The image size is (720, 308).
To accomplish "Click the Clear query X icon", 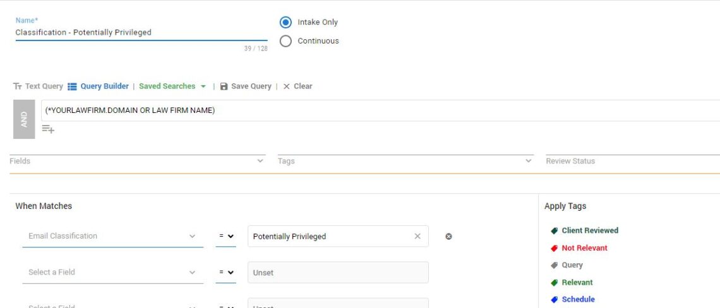I will (x=286, y=86).
